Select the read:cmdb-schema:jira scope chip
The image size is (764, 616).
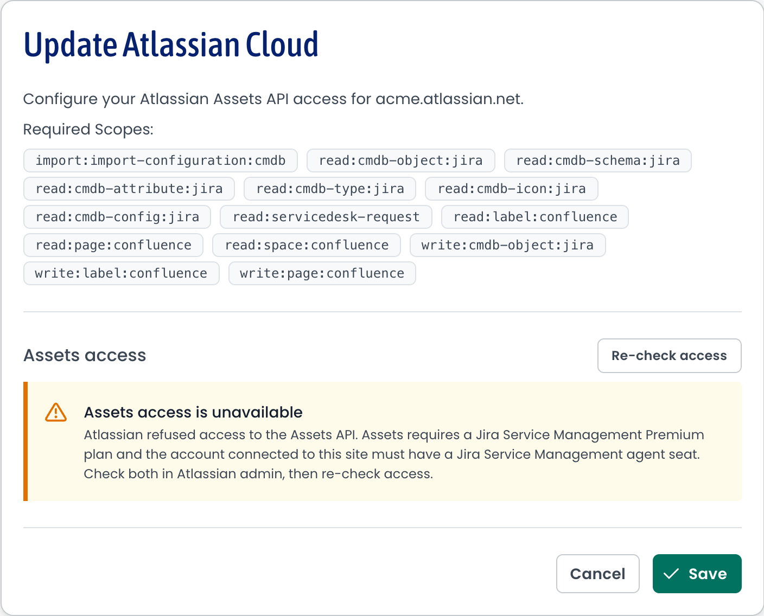point(598,161)
